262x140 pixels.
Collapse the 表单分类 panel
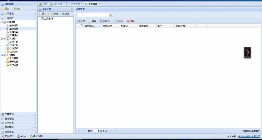(x=72, y=9)
